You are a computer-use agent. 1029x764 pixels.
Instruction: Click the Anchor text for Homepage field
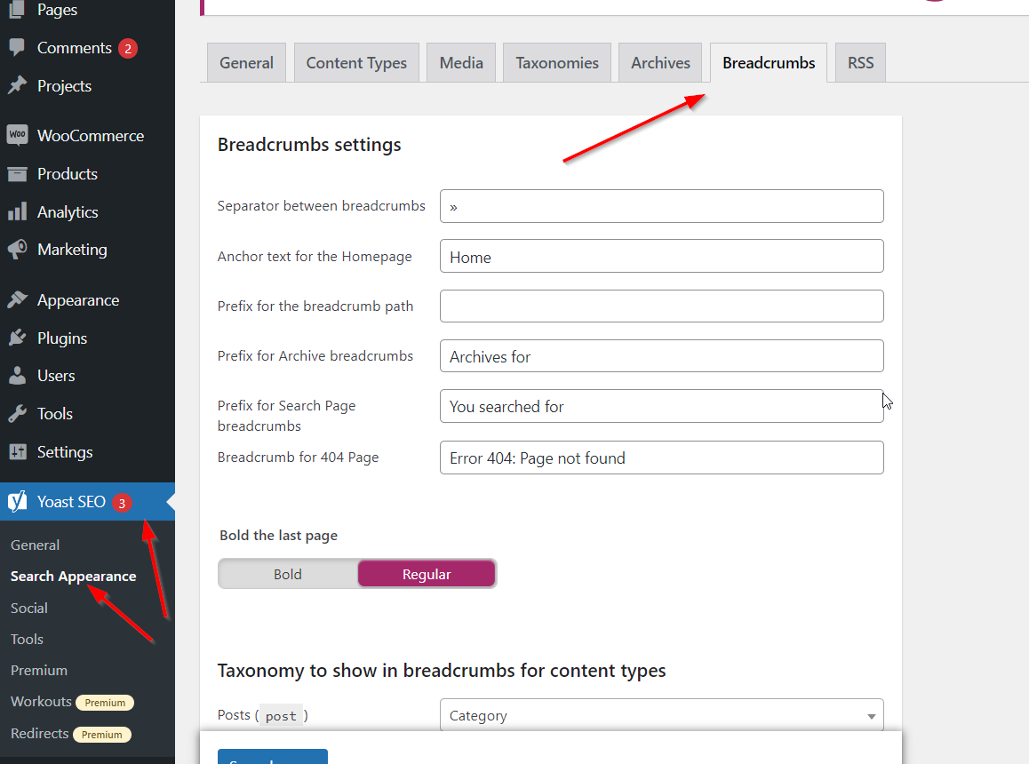(661, 257)
